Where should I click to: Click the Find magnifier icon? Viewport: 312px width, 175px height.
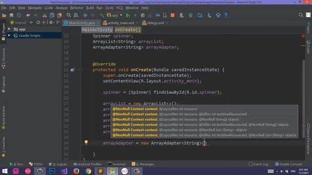pos(69,15)
